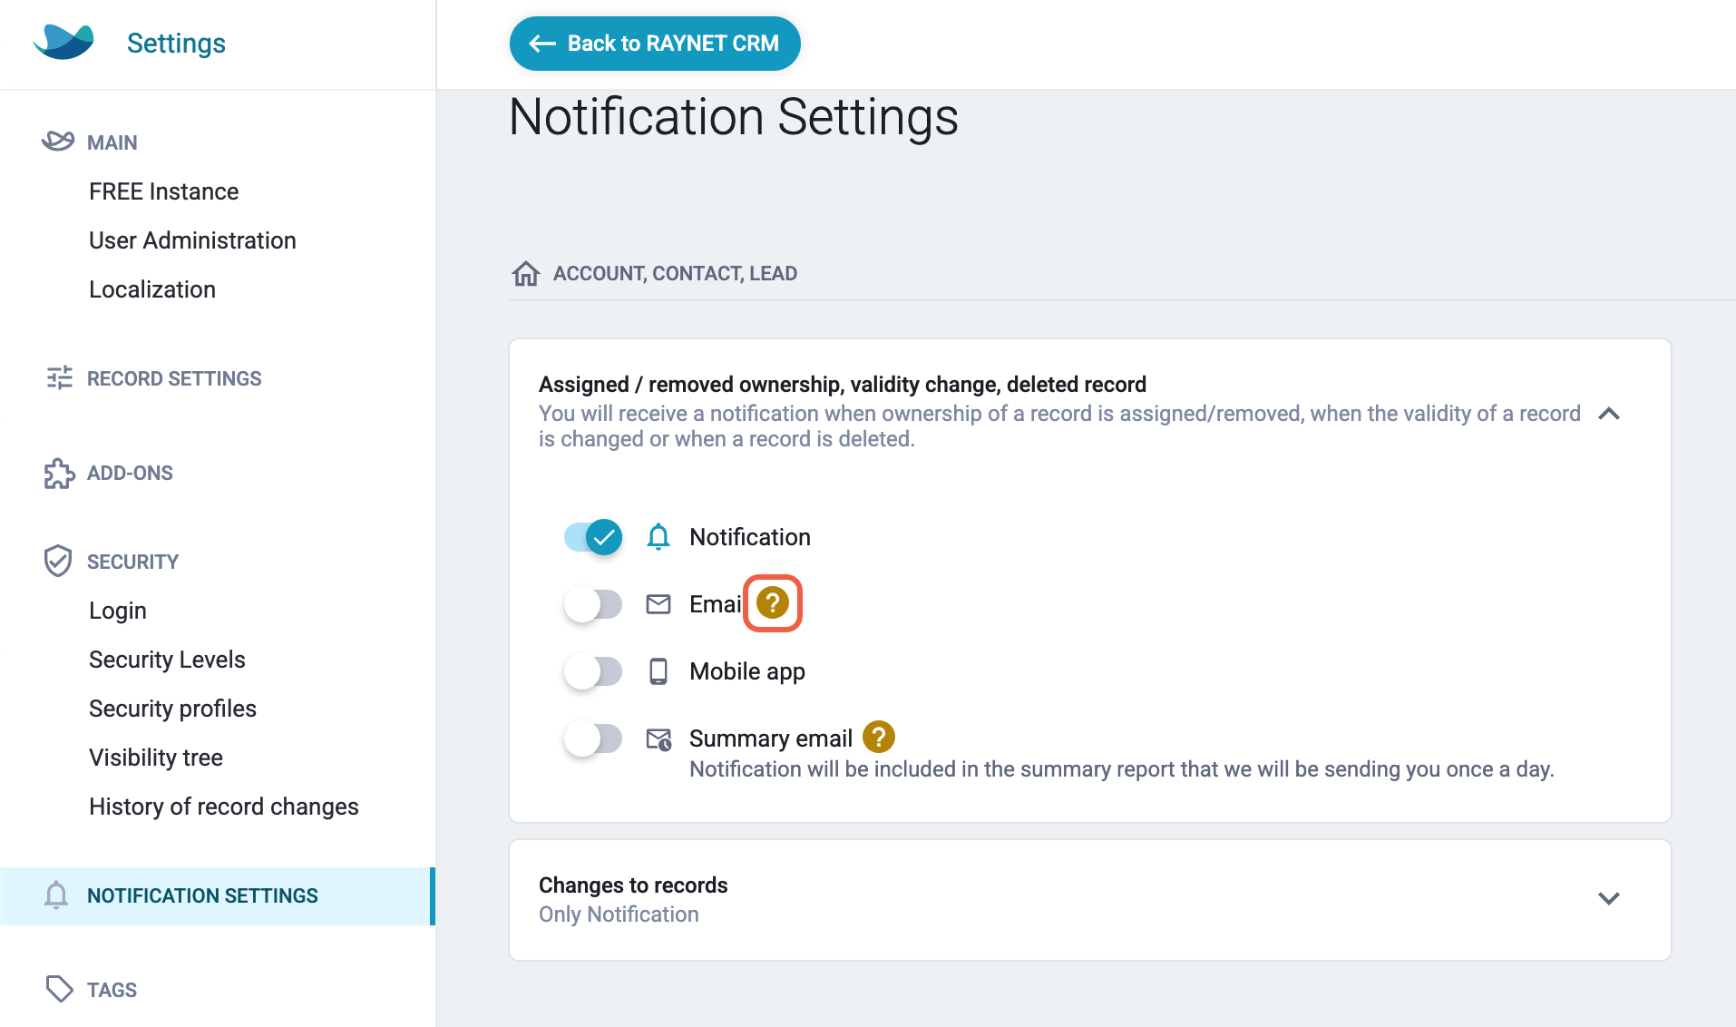Image resolution: width=1736 pixels, height=1027 pixels.
Task: Click the bell icon beside Notification
Action: pyautogui.click(x=658, y=537)
